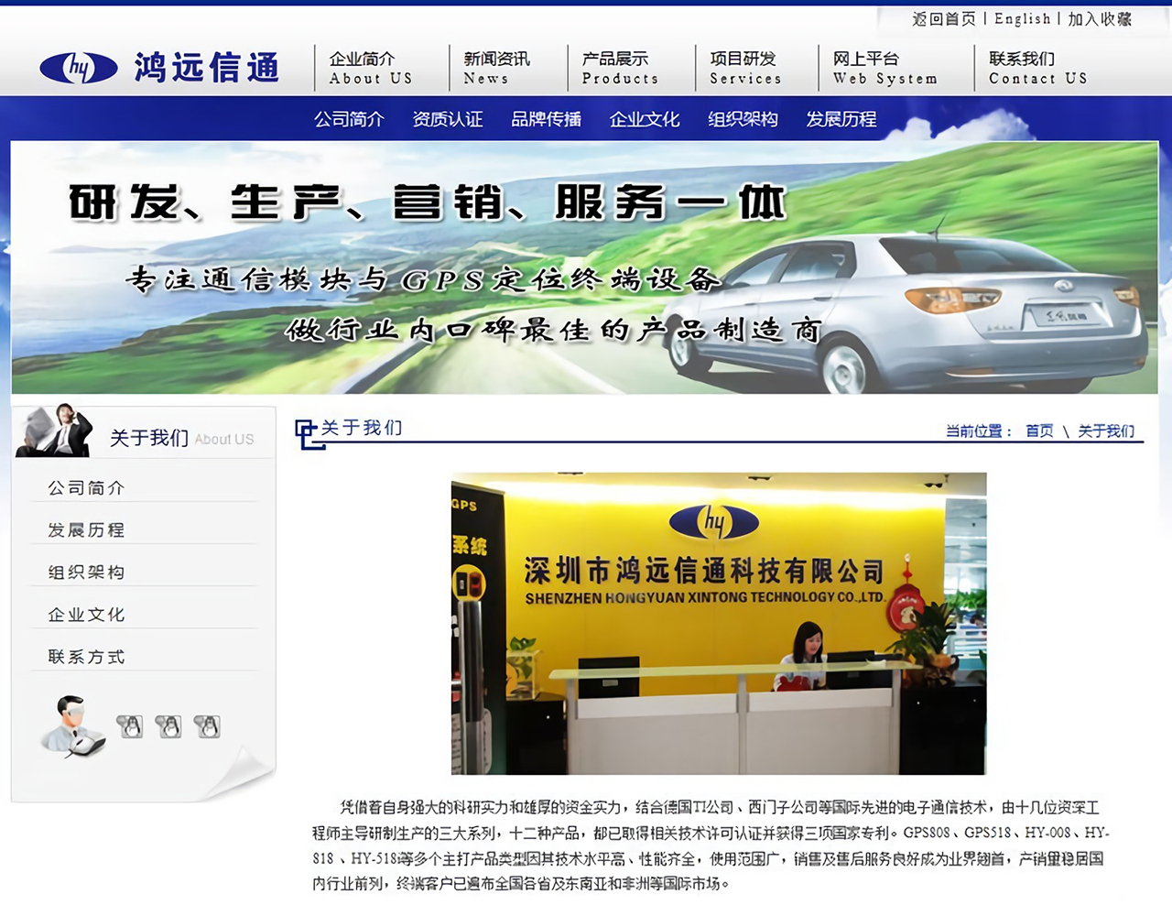Click the third QQ penguin chat icon
Viewport: 1172px width, 916px height.
[207, 726]
